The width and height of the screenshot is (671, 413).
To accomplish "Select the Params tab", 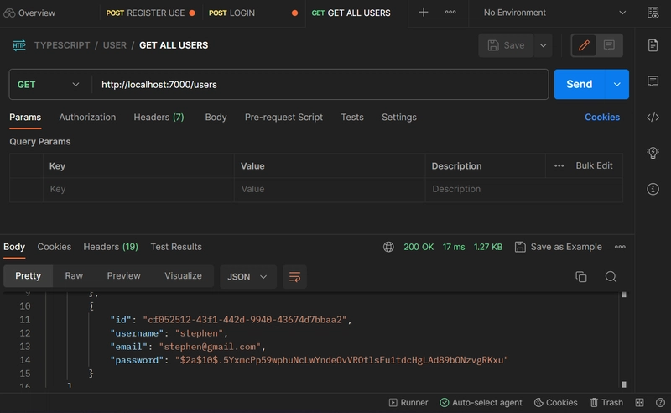I will [x=25, y=118].
